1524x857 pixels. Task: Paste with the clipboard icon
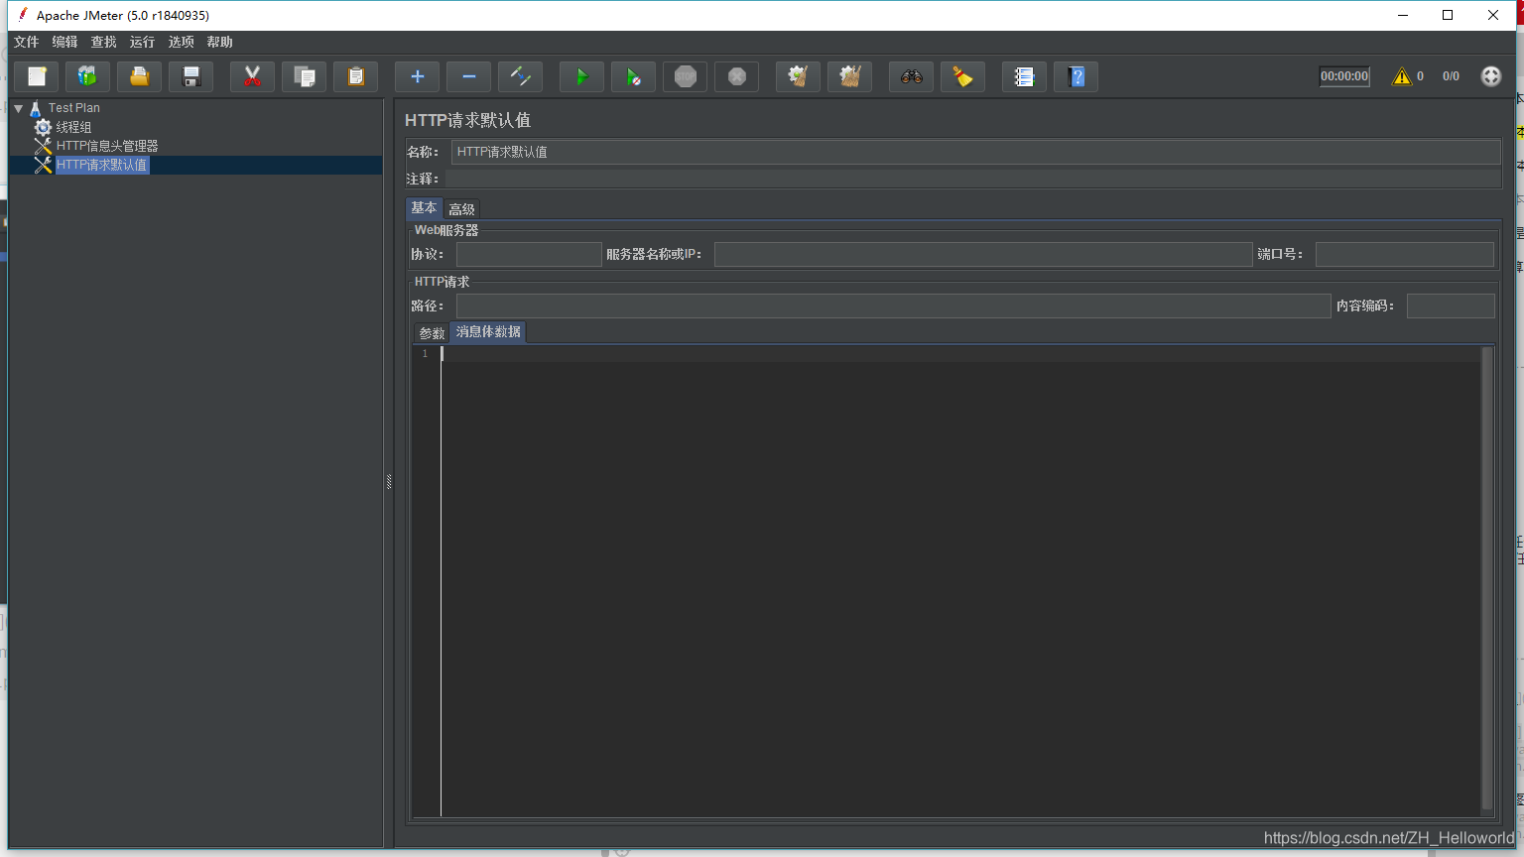356,76
